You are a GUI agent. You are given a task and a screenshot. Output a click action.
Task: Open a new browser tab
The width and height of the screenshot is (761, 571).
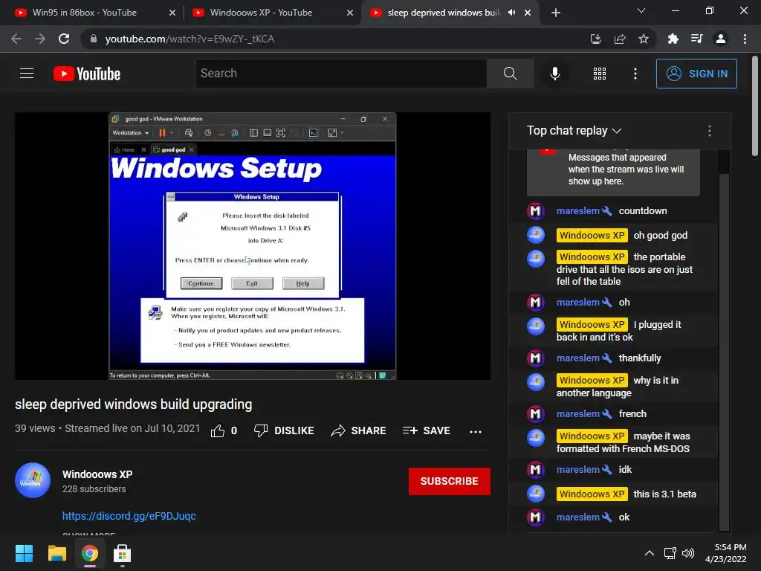[x=556, y=13]
